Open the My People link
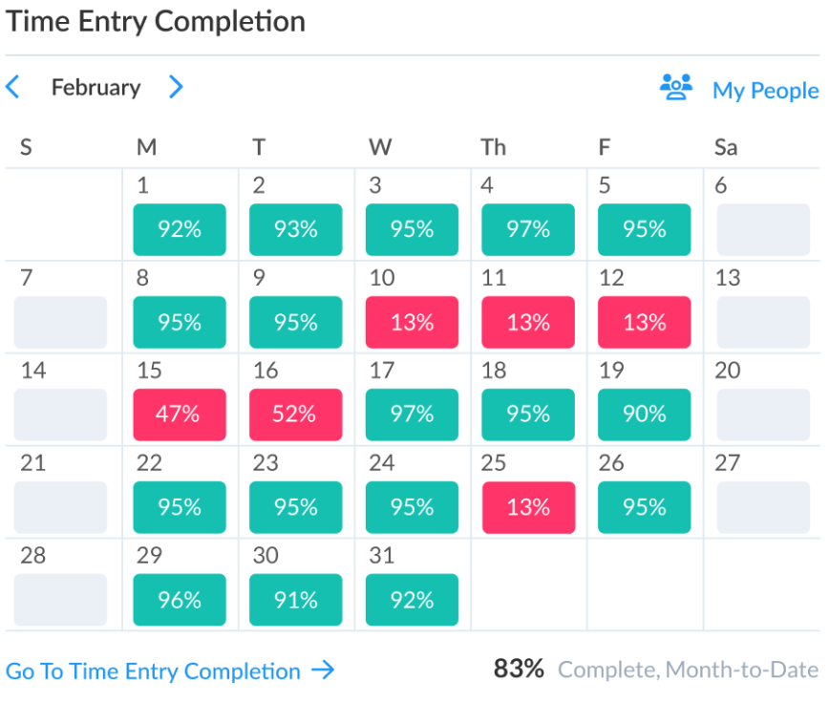Image resolution: width=829 pixels, height=702 pixels. (x=766, y=91)
